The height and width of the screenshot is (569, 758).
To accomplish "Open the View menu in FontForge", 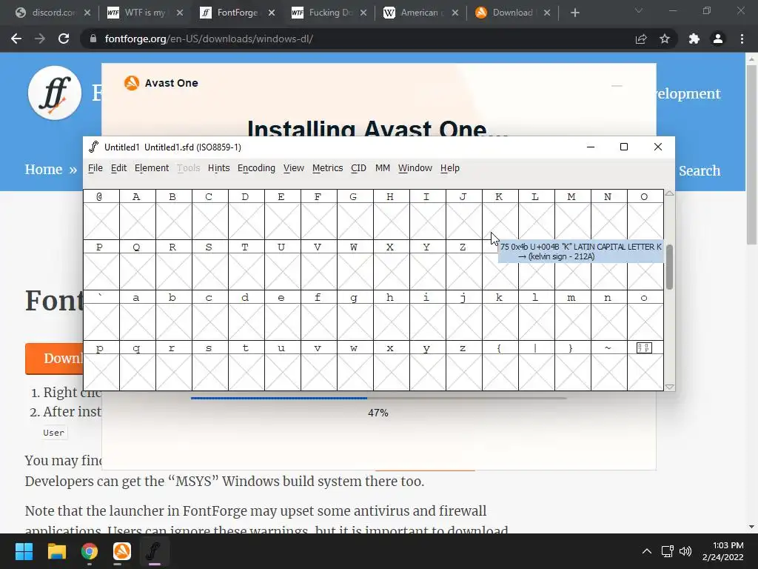I will click(293, 168).
